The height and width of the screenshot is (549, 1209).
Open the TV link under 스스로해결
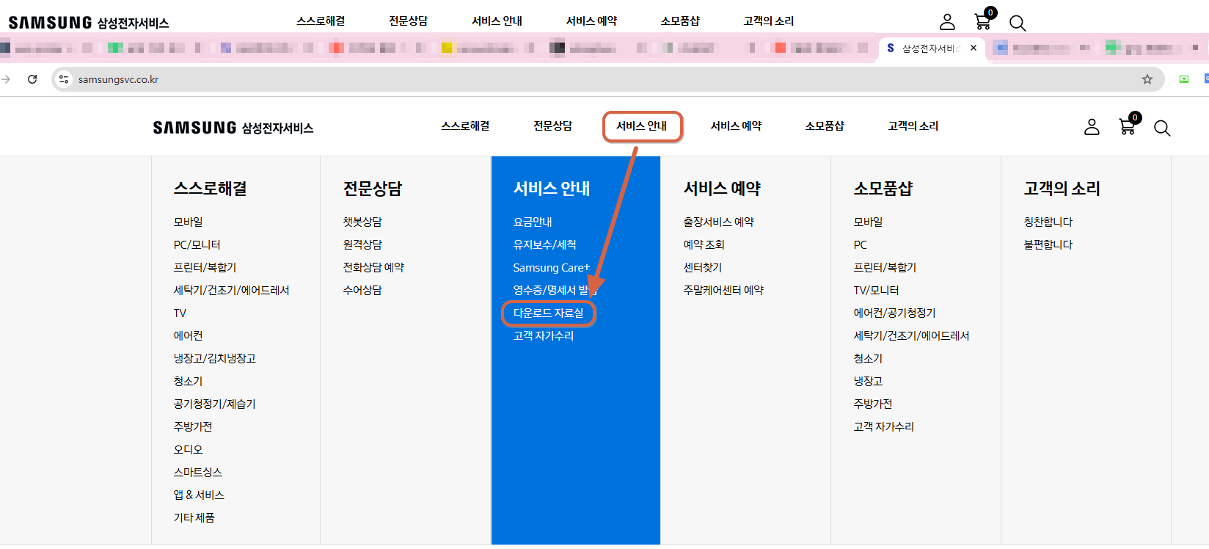[180, 313]
